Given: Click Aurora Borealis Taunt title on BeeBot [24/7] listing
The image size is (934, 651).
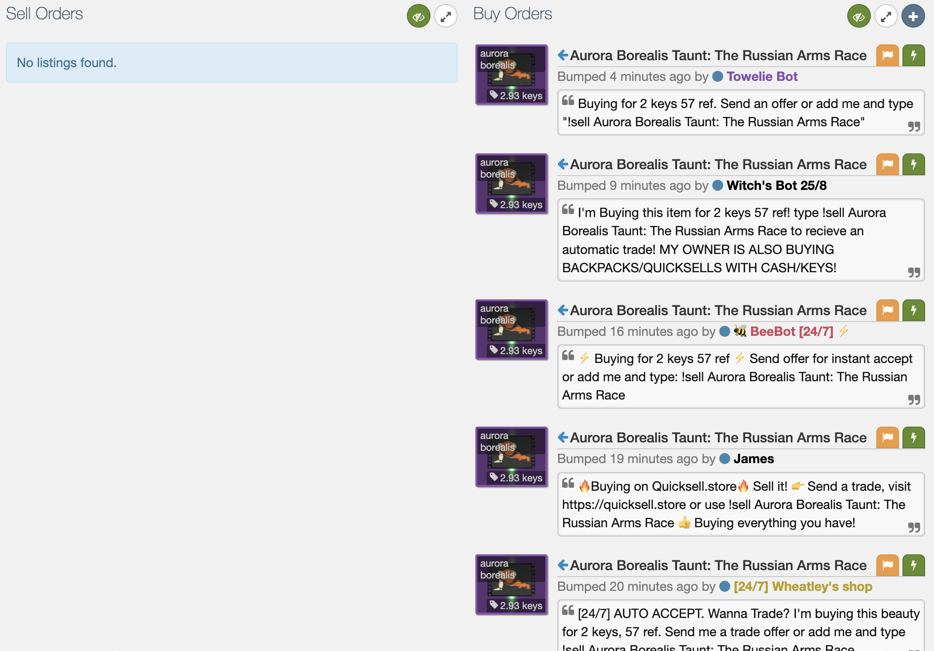Looking at the screenshot, I should click(x=718, y=310).
